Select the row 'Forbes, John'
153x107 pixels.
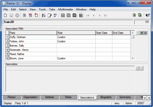tap(68, 41)
